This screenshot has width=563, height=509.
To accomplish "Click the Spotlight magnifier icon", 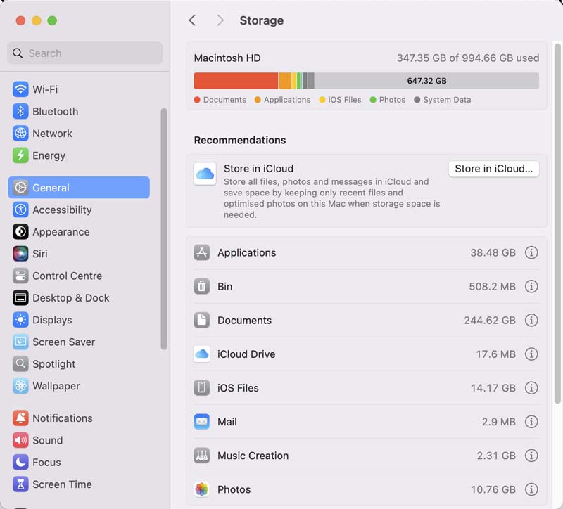I will [x=20, y=364].
